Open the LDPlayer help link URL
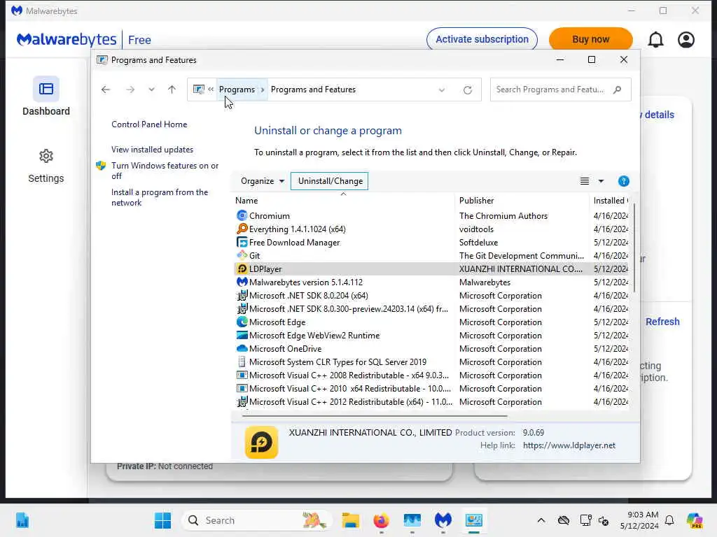 (x=569, y=445)
